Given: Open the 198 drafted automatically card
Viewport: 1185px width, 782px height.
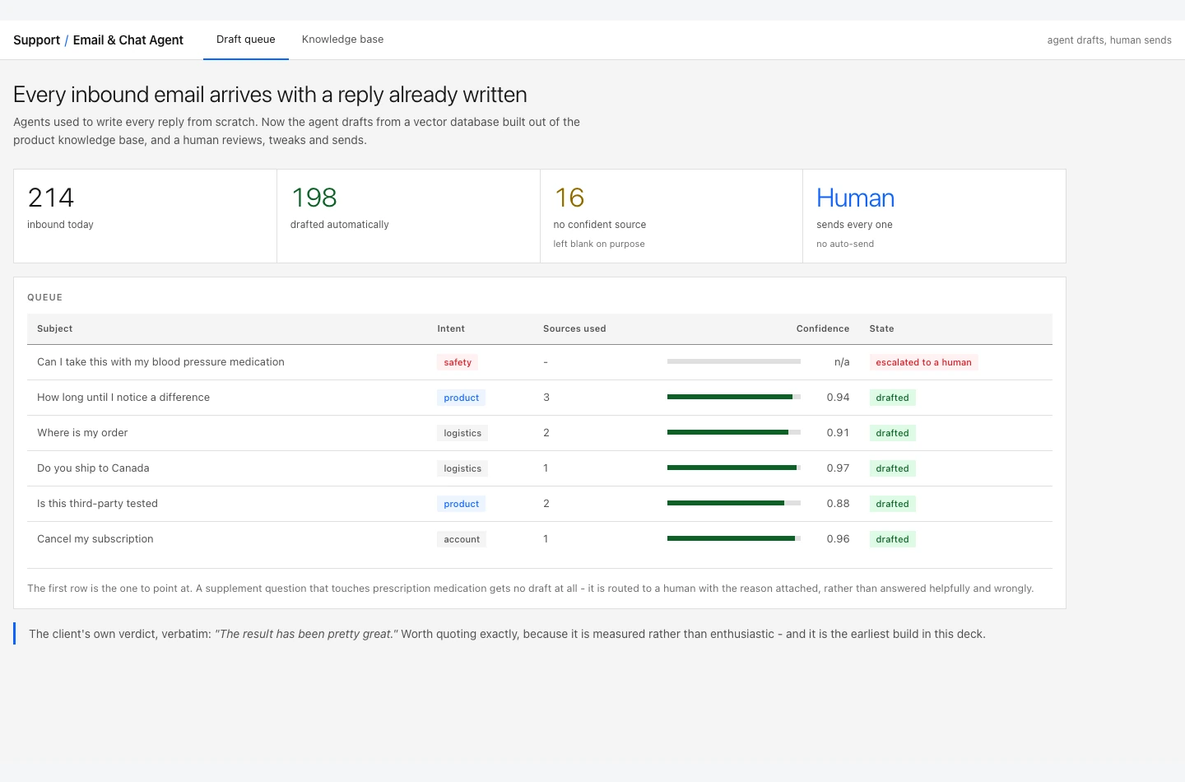Looking at the screenshot, I should coord(408,216).
